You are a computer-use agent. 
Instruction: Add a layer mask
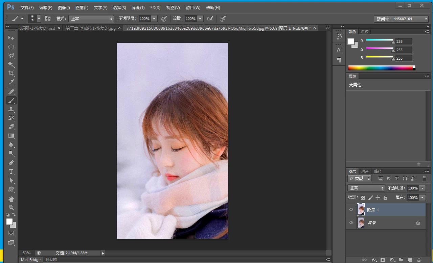(x=383, y=260)
